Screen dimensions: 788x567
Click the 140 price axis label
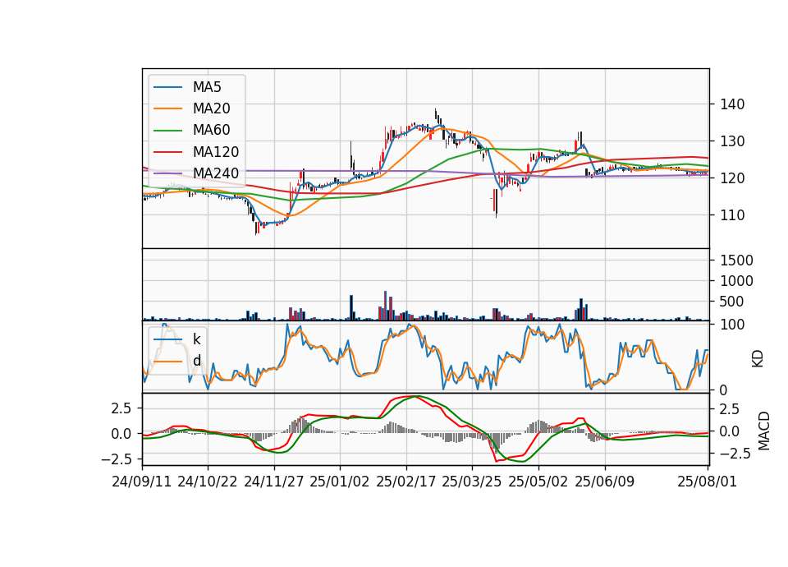(x=732, y=104)
